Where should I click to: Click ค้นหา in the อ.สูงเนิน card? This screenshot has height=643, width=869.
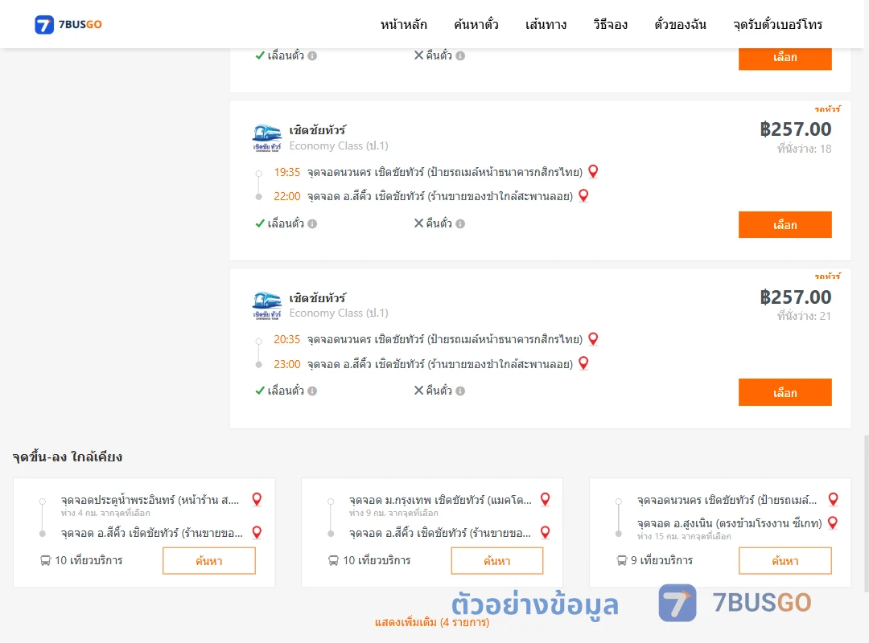coord(785,561)
